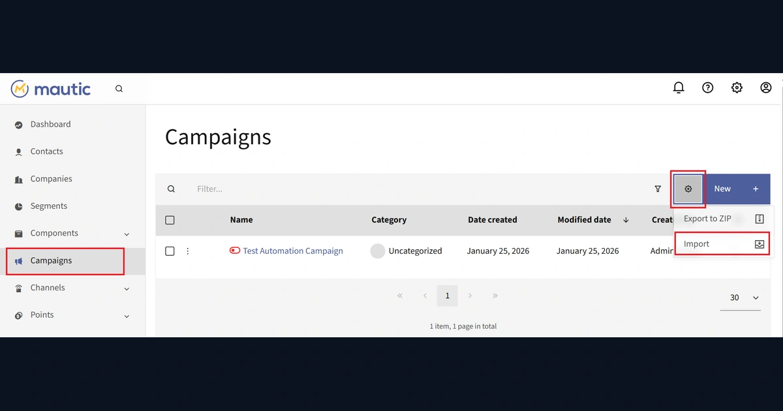The image size is (783, 411).
Task: Open Companies in the sidebar
Action: click(x=72, y=179)
